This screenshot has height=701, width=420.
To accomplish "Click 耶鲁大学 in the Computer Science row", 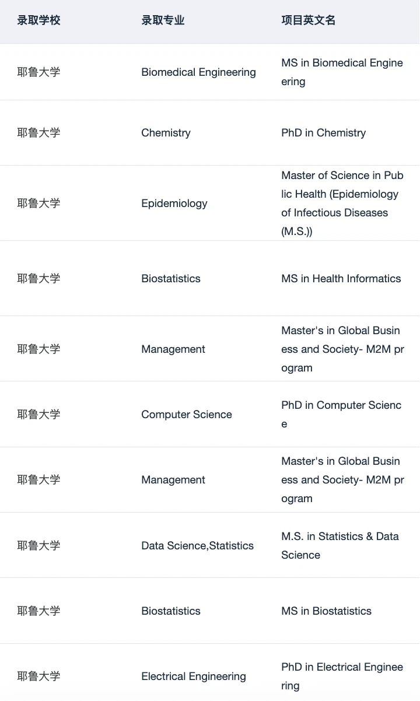I will click(38, 415).
